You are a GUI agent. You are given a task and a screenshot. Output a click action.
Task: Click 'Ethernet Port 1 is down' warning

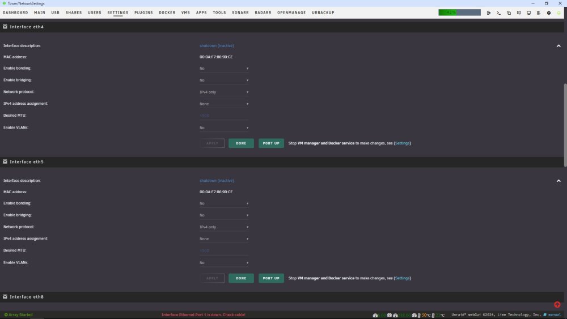pos(204,314)
